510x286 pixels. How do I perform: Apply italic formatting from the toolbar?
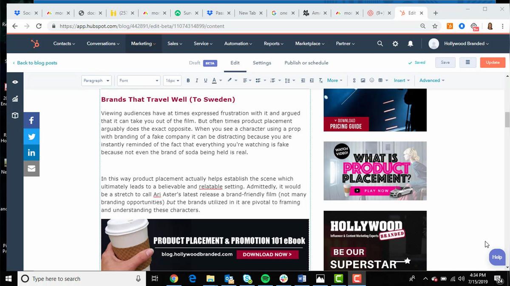click(x=197, y=80)
